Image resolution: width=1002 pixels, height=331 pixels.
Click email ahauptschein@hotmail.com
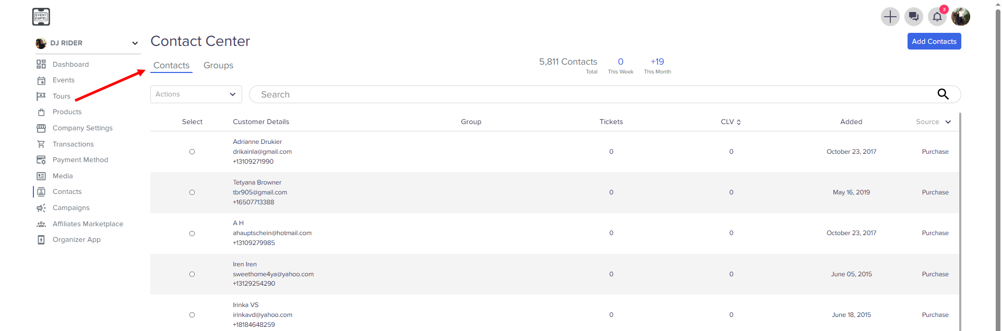(x=272, y=233)
